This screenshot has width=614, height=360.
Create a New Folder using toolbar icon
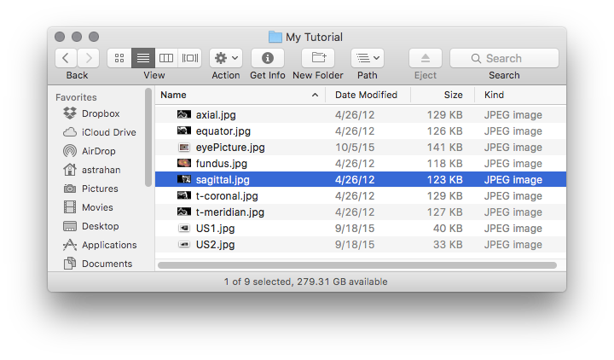click(x=317, y=58)
